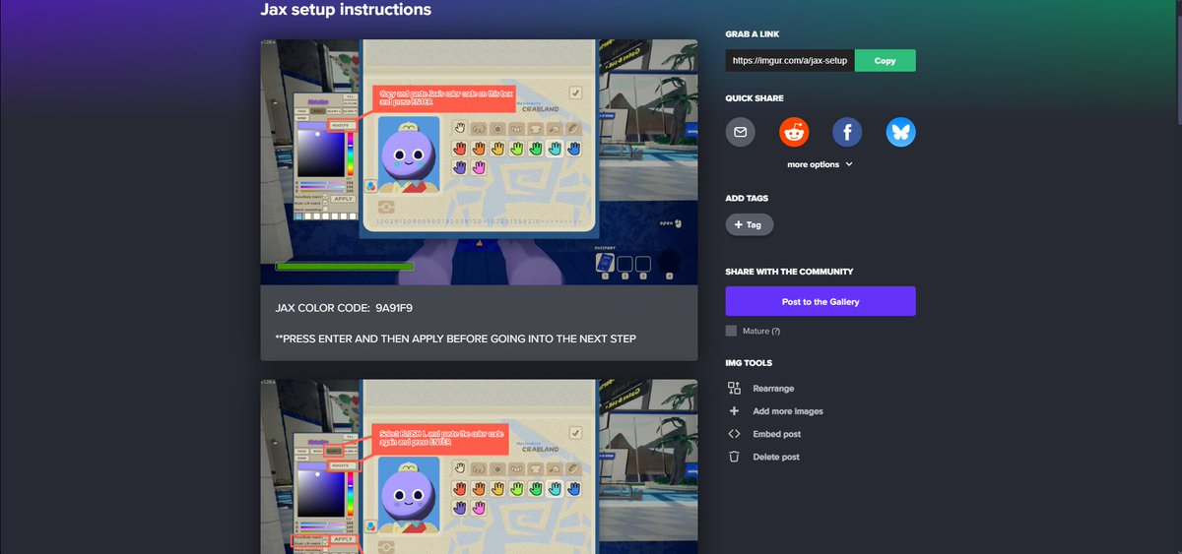The height and width of the screenshot is (554, 1182).
Task: Click the IMG TOOLS heading
Action: pyautogui.click(x=749, y=363)
